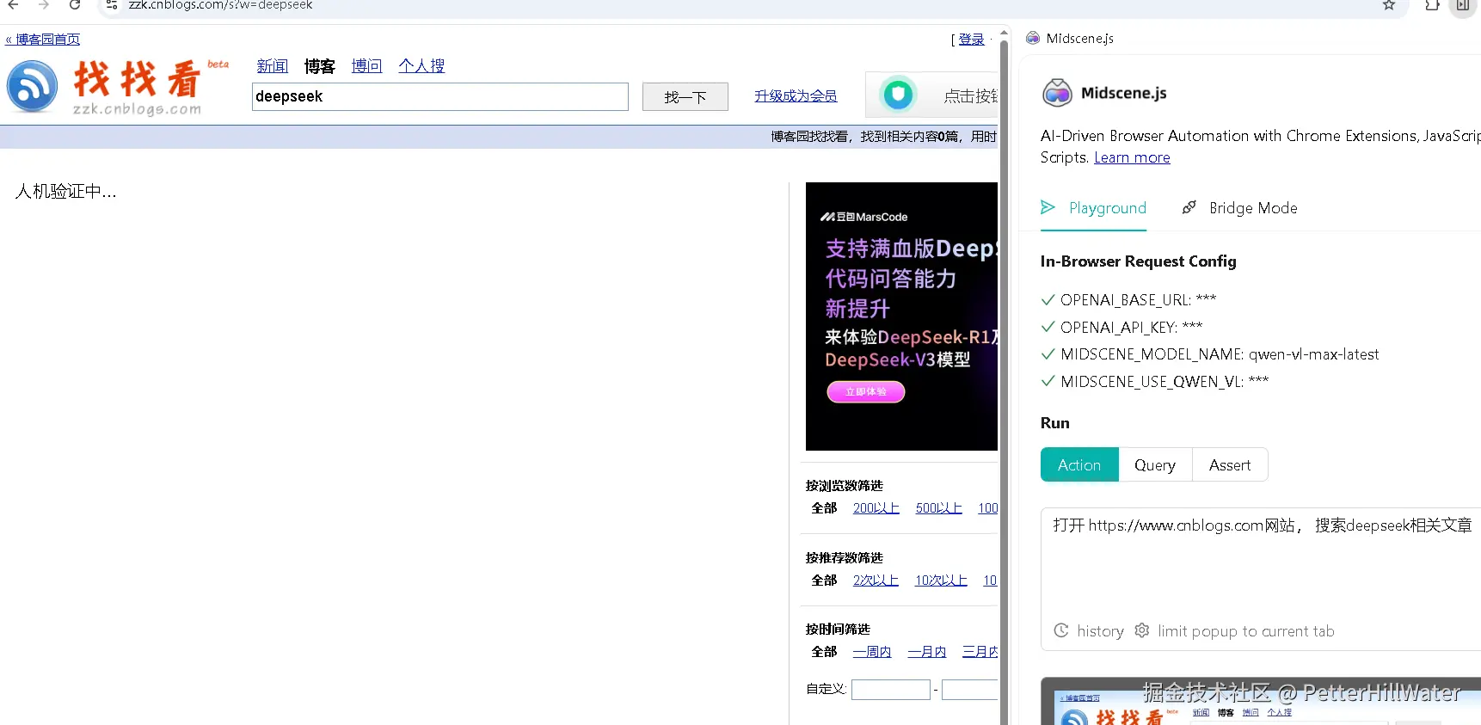Open the 博问 search category

point(366,66)
